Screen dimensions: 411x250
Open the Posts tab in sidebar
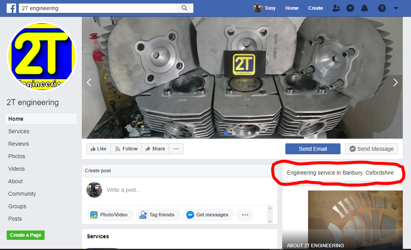click(15, 219)
